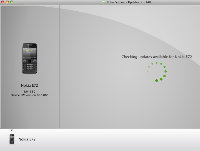The image size is (200, 151).
Task: Click the display screen on the large phone image
Action: [x=29, y=53]
